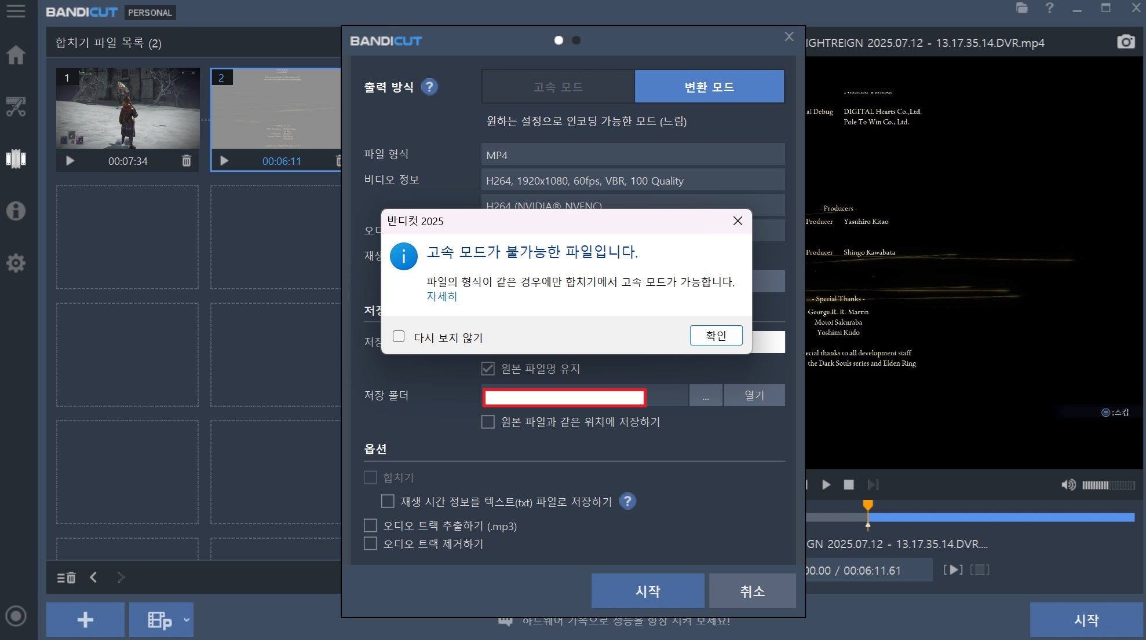This screenshot has height=640, width=1146.
Task: Open the 파일 형식 MP4 field
Action: (x=633, y=155)
